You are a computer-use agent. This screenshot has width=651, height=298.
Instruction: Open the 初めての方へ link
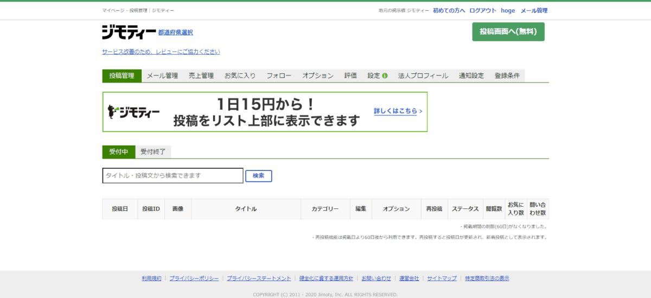[449, 10]
